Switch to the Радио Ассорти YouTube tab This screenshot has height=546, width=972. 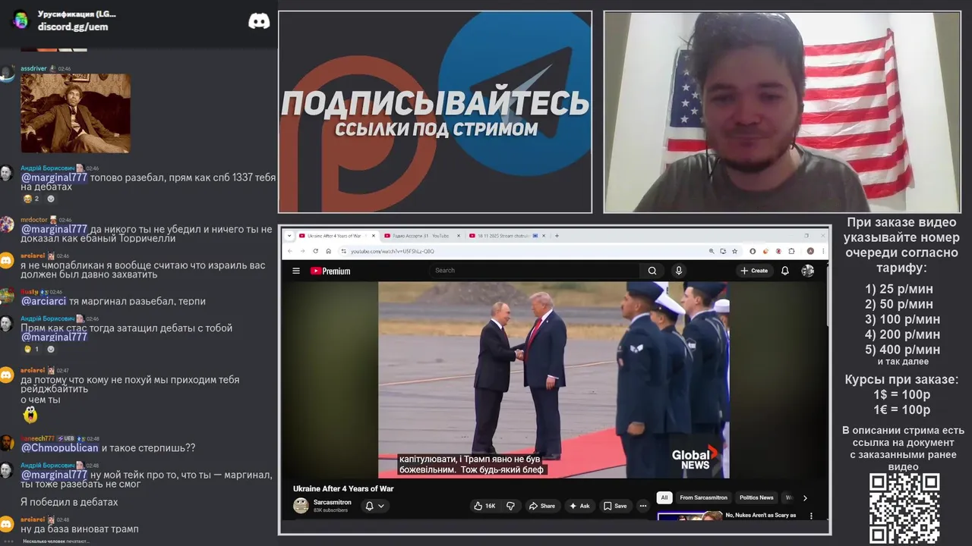point(421,236)
